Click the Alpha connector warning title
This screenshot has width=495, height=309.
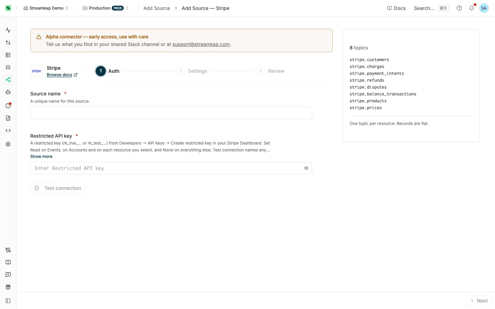click(97, 37)
